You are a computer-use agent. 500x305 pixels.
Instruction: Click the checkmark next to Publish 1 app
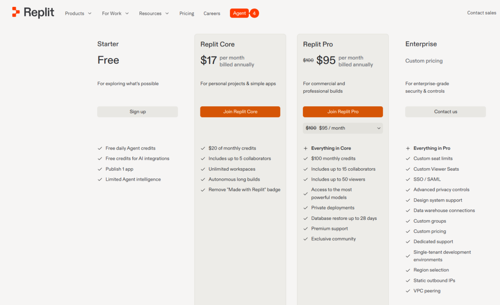click(x=100, y=169)
